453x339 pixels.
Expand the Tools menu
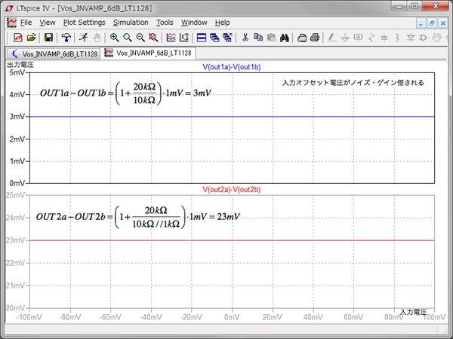click(165, 23)
